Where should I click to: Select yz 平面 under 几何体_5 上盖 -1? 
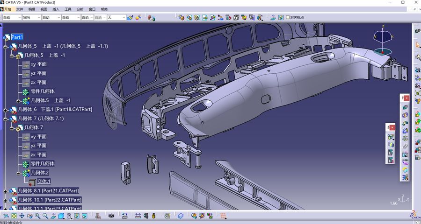point(38,73)
